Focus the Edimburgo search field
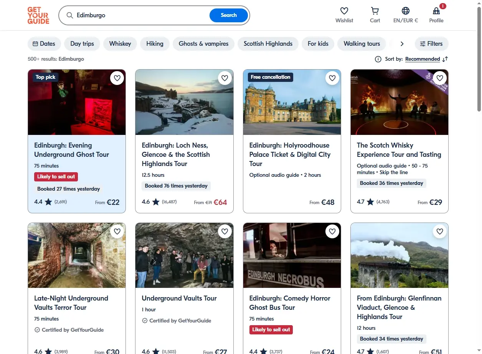The image size is (482, 354). (x=142, y=15)
